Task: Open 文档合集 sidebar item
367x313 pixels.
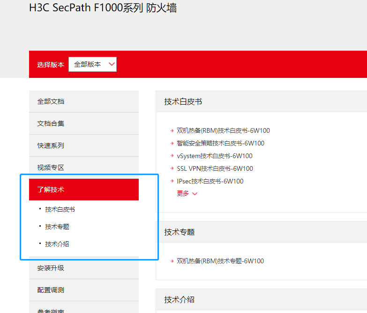Action: coord(51,123)
